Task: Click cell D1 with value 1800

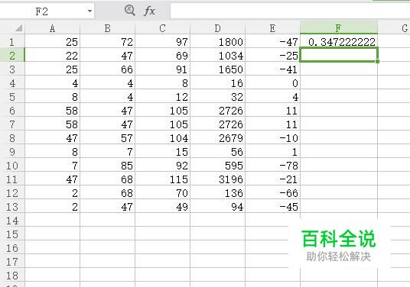Action: pos(218,42)
